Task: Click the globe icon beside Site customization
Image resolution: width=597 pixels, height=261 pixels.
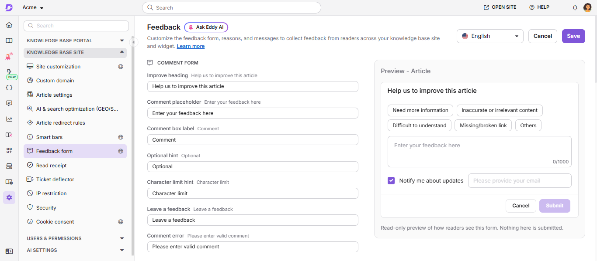Action: (x=121, y=67)
